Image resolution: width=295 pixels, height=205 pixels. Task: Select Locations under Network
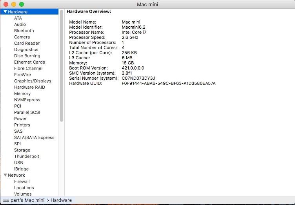click(24, 188)
